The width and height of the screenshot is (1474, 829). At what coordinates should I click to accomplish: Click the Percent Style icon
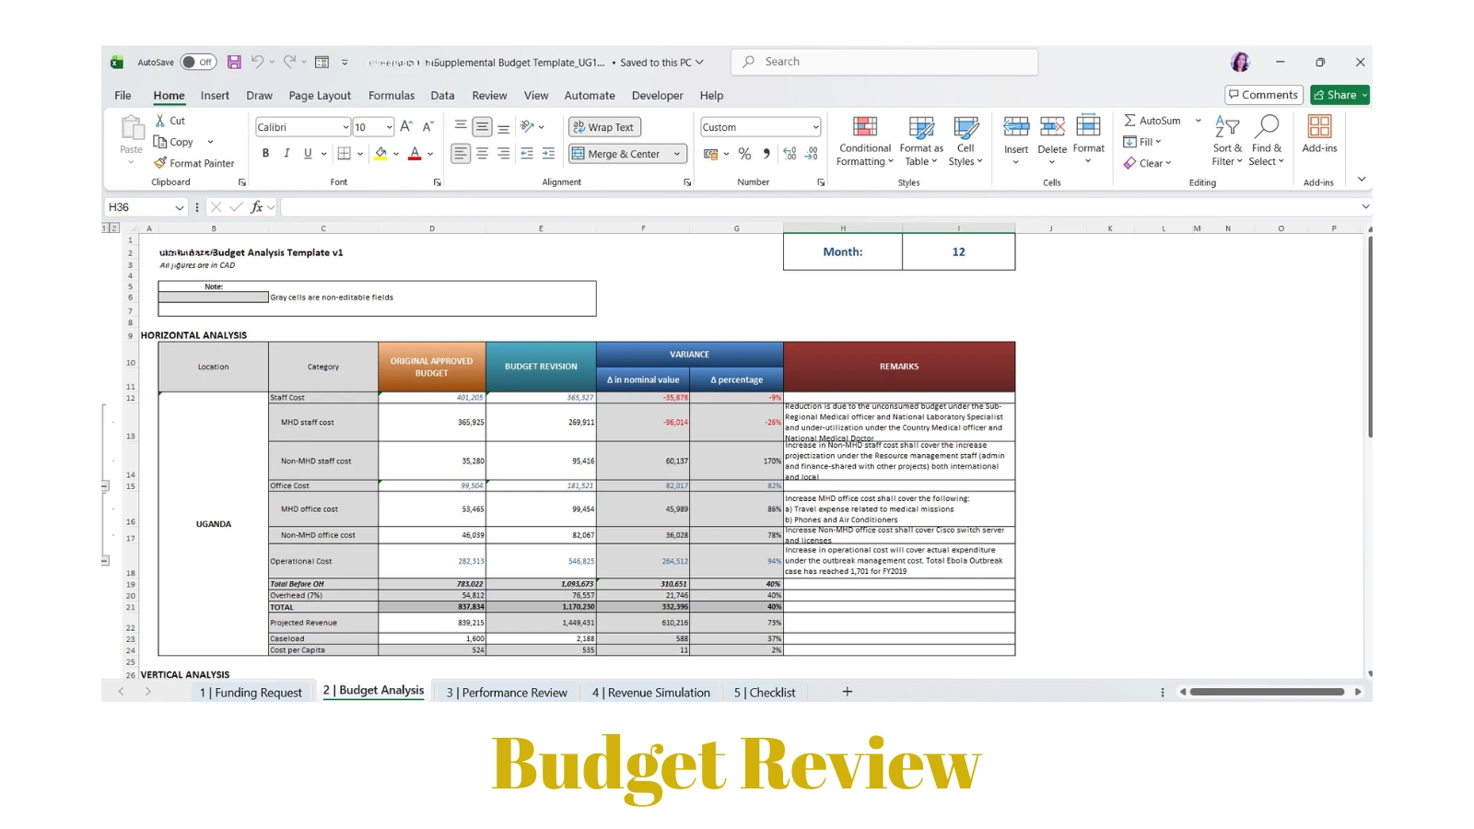(744, 154)
